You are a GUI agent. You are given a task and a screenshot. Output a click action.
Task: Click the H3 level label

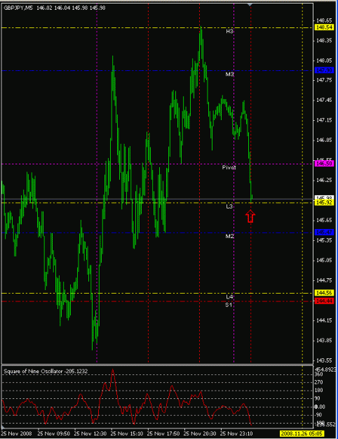[x=229, y=32]
